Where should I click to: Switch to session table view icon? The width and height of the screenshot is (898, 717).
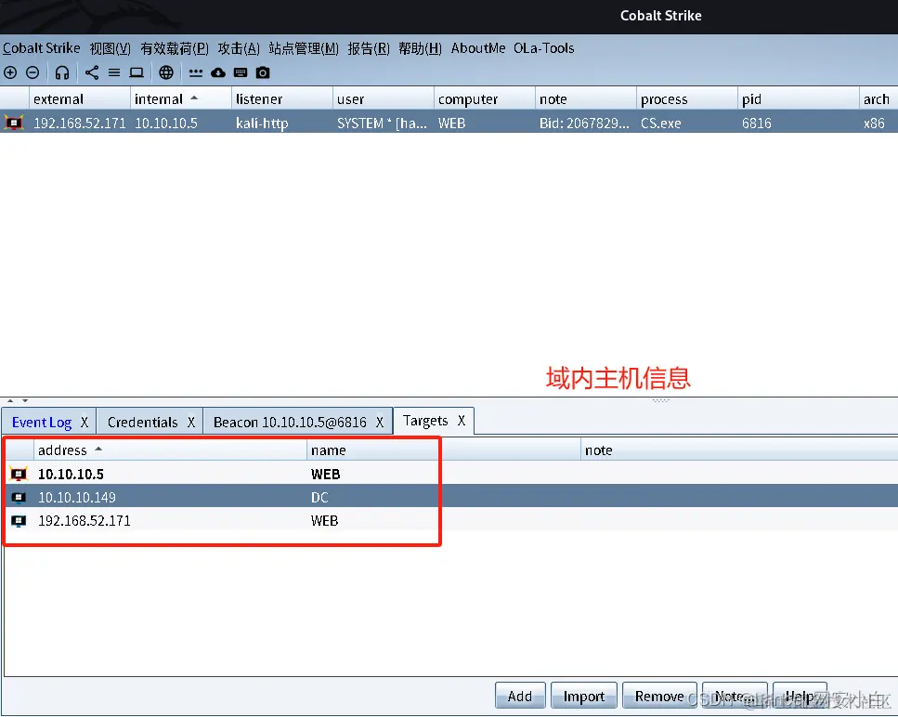pyautogui.click(x=114, y=72)
